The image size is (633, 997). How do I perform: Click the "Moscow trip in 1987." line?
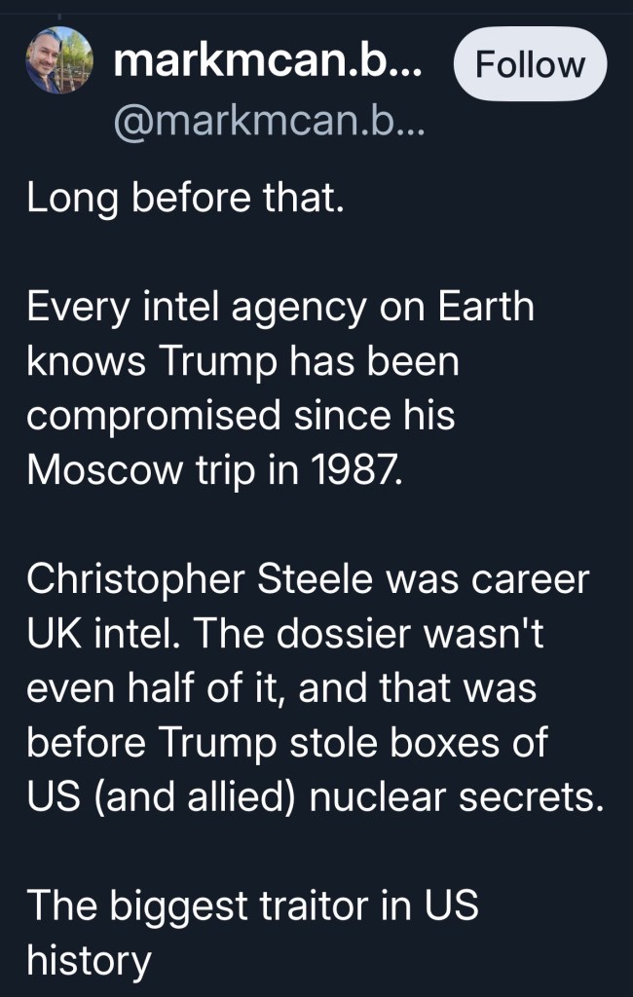212,470
